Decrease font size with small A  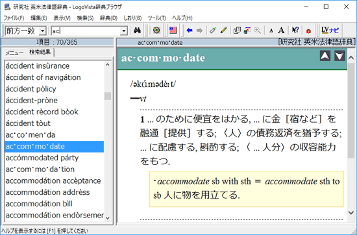tap(271, 31)
